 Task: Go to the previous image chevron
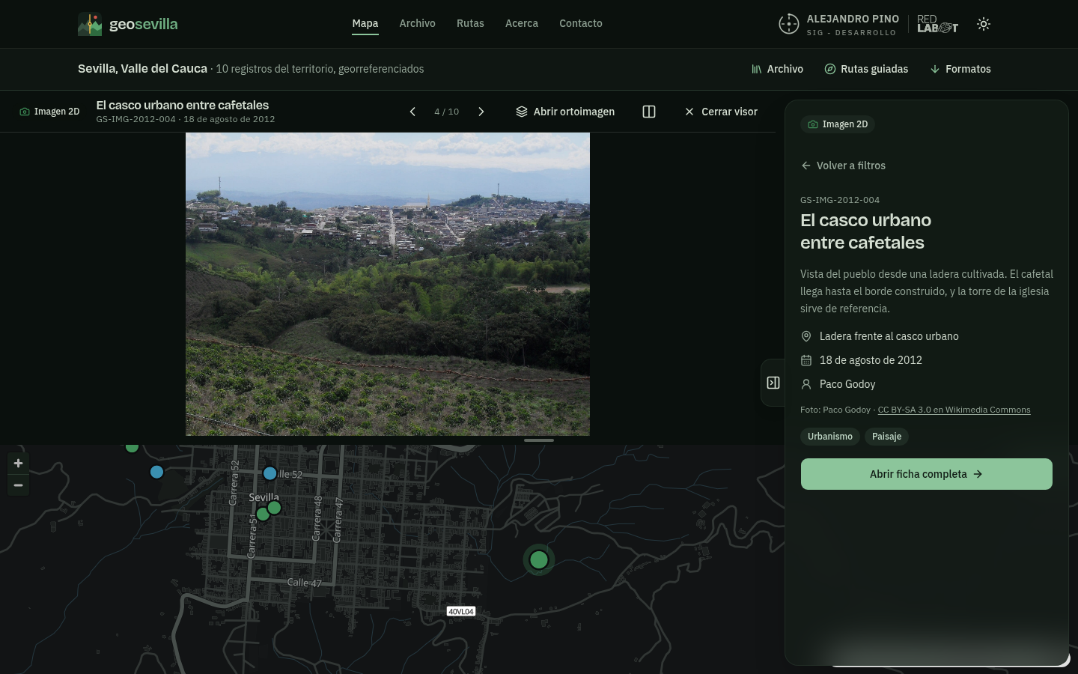click(x=412, y=112)
